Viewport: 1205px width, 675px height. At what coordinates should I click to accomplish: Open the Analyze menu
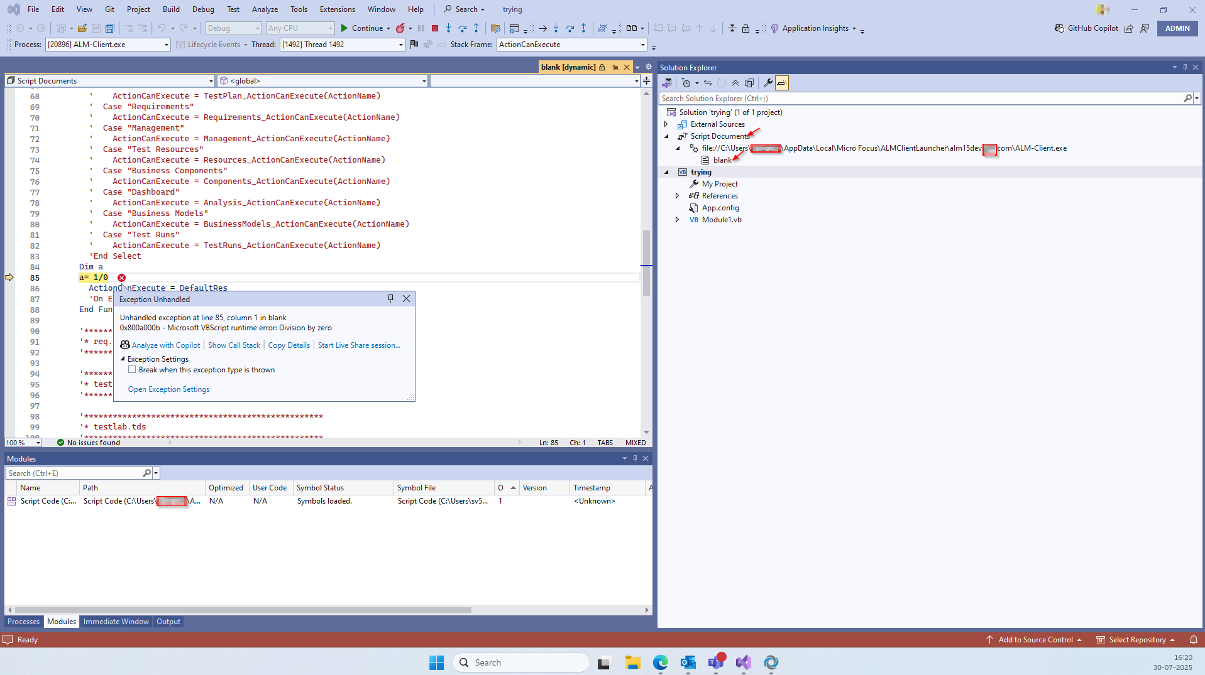tap(265, 9)
